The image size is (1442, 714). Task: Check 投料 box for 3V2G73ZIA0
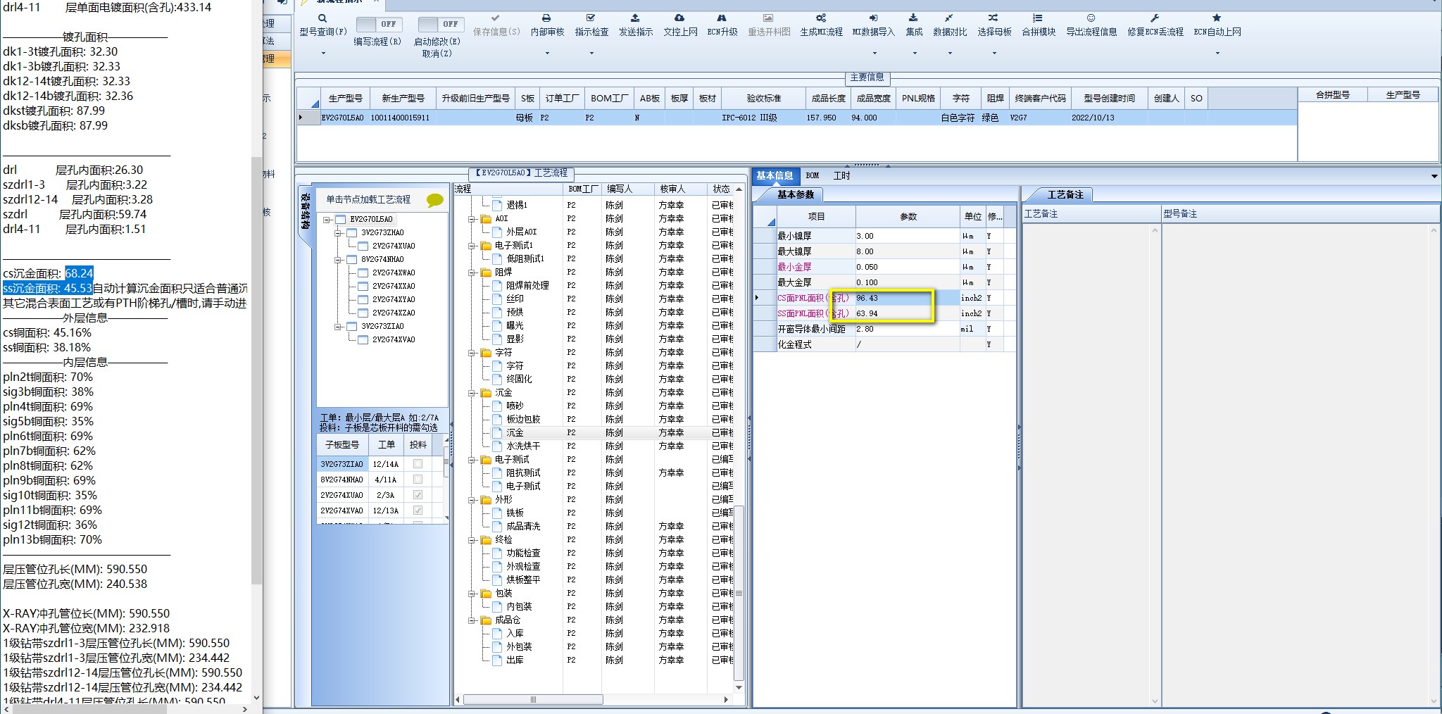tap(418, 464)
